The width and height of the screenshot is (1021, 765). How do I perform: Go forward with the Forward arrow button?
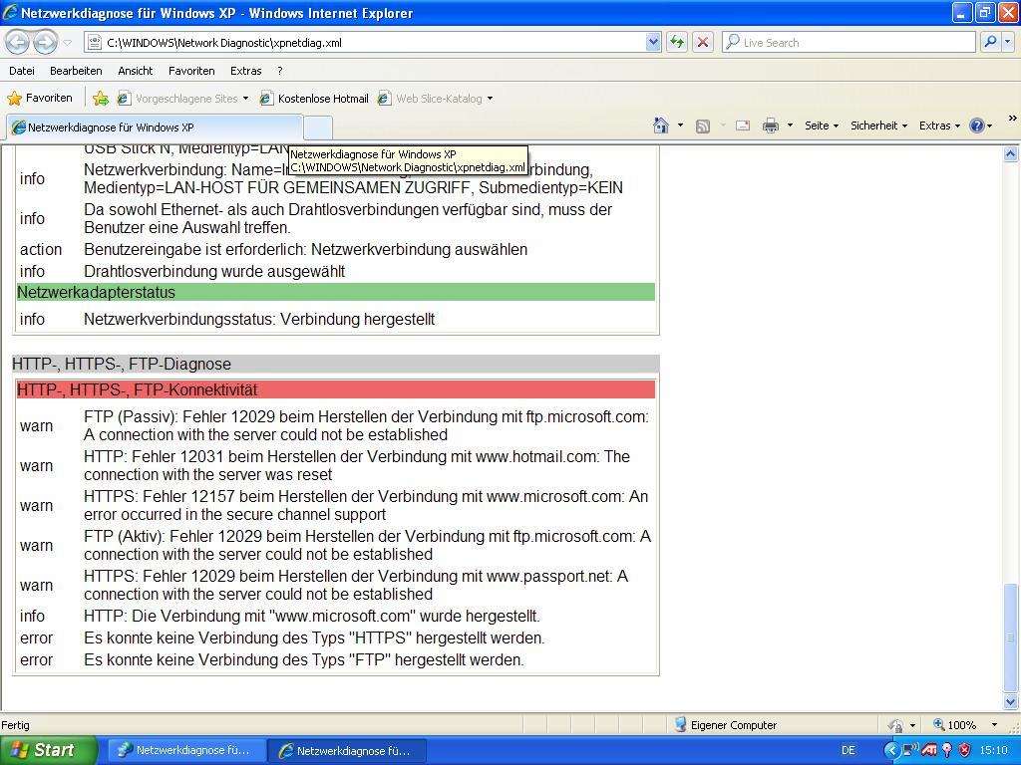point(45,42)
